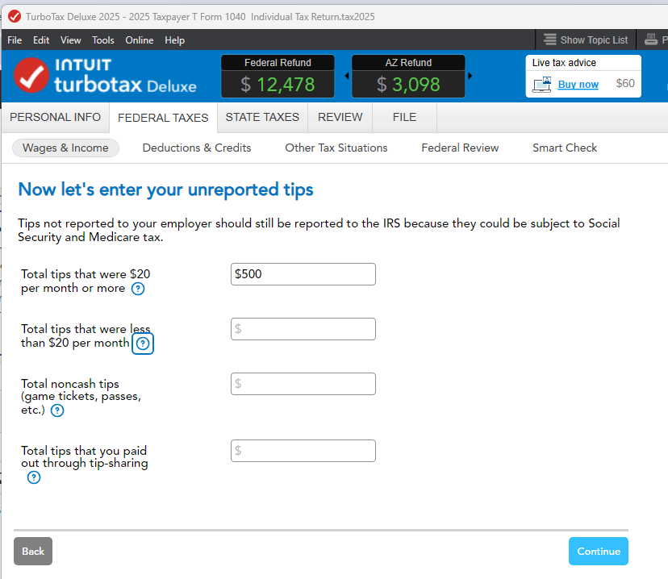Open the File menu

[x=15, y=40]
